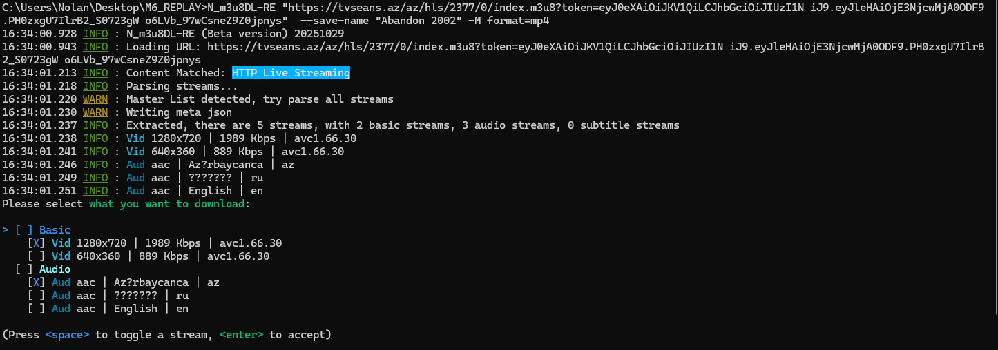The image size is (998, 350).
Task: Click the WARN label on Writing meta json line
Action: tap(95, 112)
